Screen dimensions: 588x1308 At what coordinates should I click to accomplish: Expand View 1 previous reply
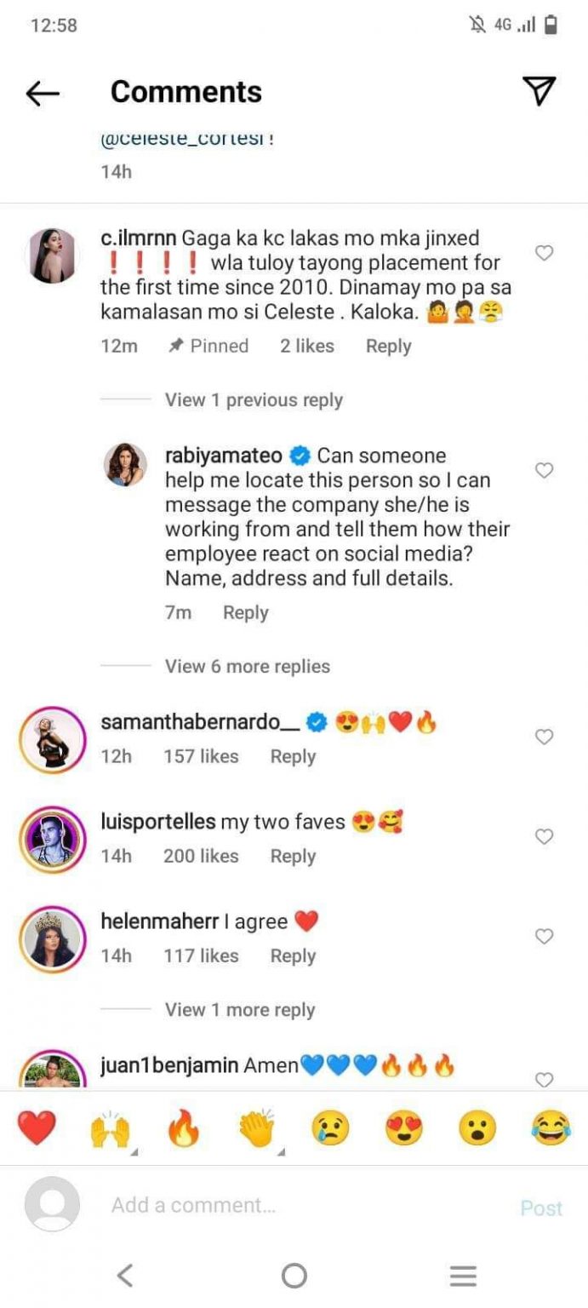pyautogui.click(x=251, y=399)
